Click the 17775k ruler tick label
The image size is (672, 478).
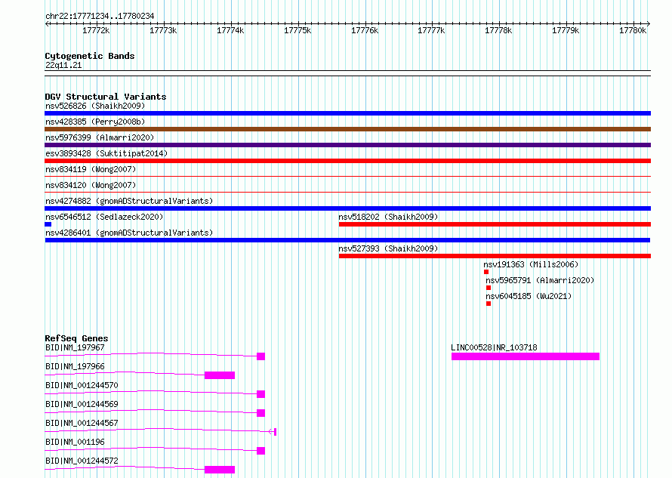tap(297, 30)
